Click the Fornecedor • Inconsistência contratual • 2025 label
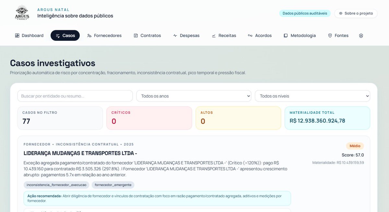The image size is (389, 212). [79, 144]
